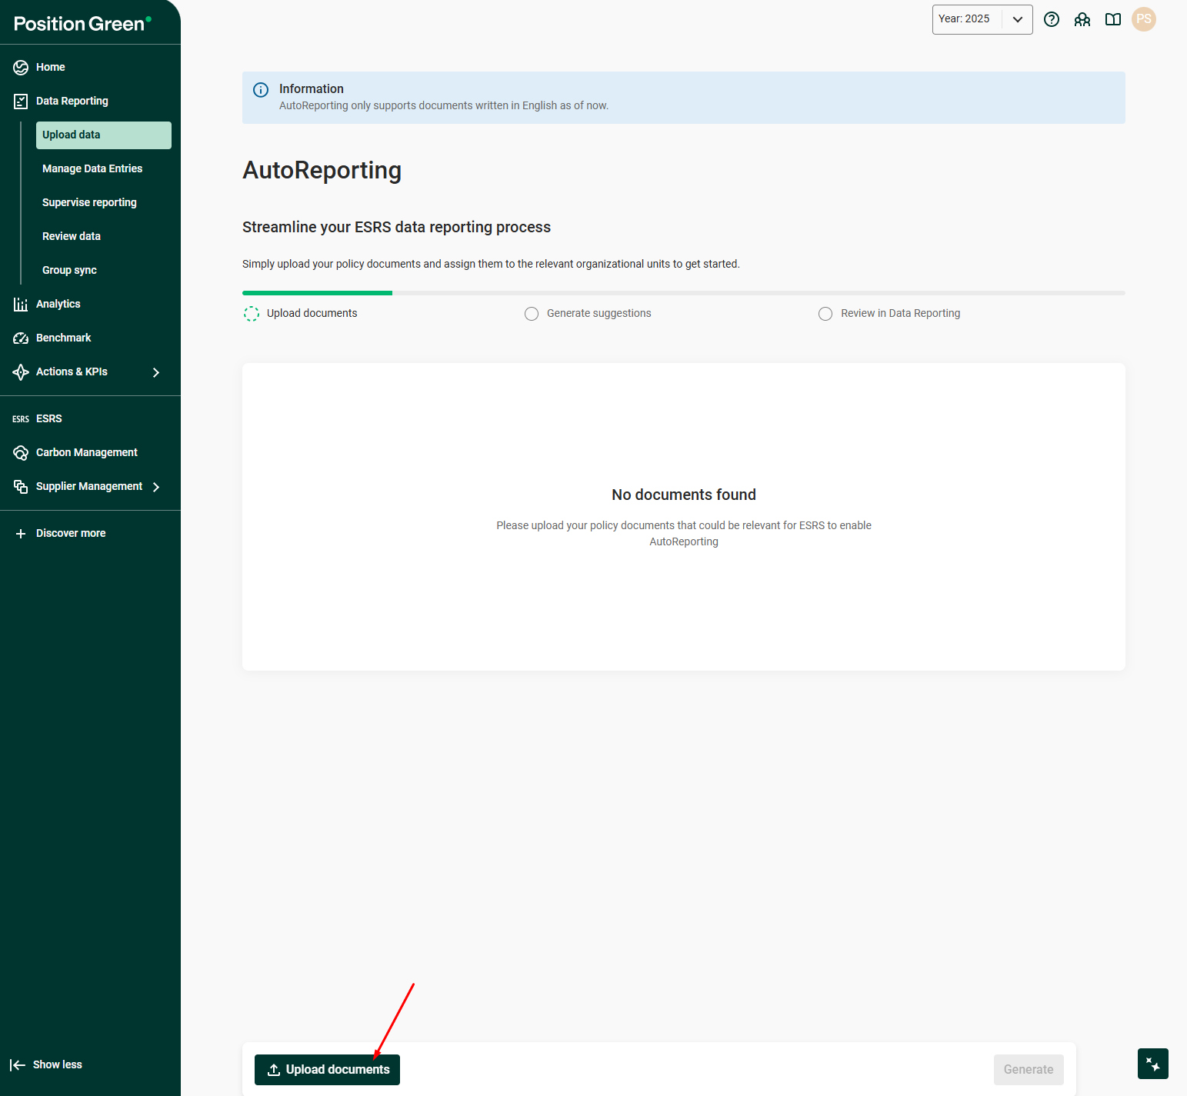
Task: Click the Benchmark gauge icon
Action: 21,338
